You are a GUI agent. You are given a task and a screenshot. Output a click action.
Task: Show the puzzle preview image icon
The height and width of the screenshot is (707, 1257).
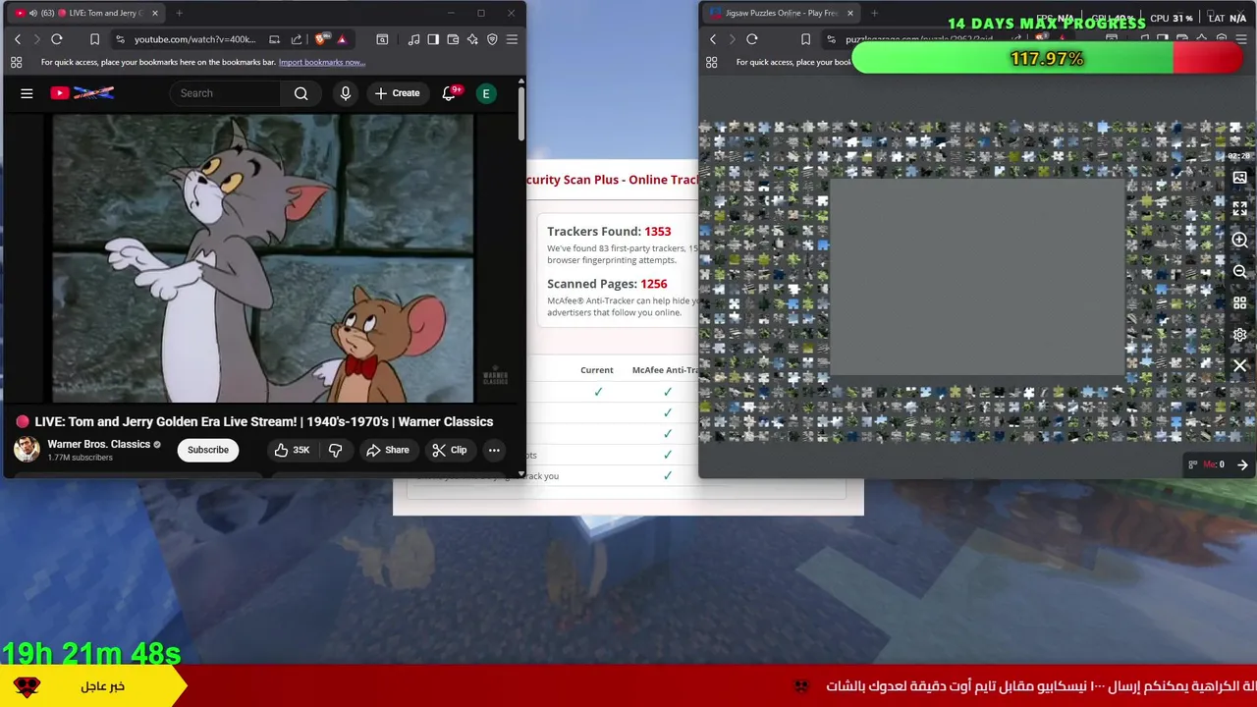click(x=1239, y=178)
